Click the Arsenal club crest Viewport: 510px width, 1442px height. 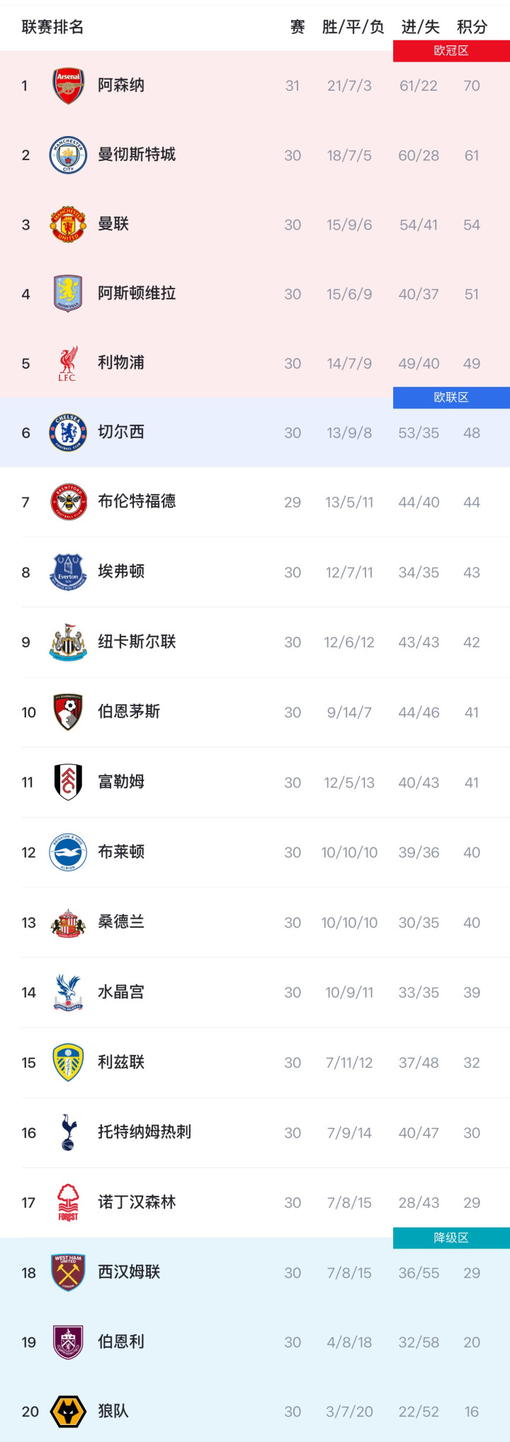tap(68, 86)
